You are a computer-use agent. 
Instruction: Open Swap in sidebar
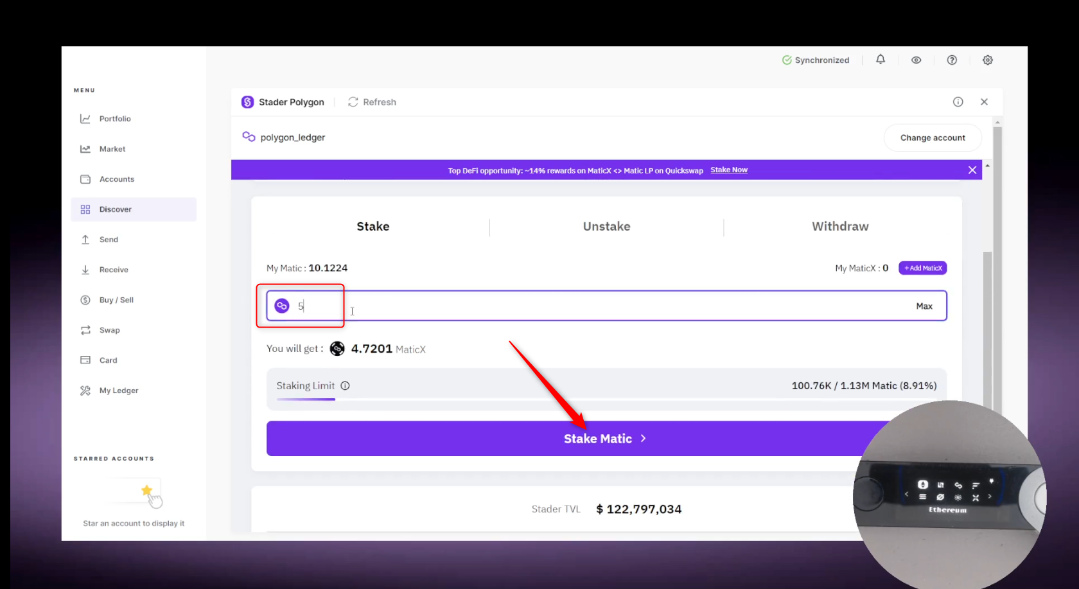click(109, 330)
